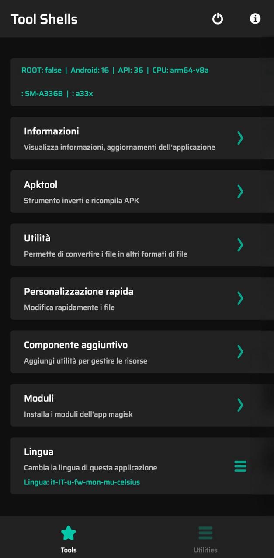Expand the Utilità section via its chevron
The image size is (274, 558).
point(240,245)
